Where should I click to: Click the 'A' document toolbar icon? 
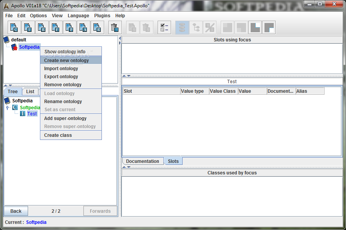click(83, 28)
